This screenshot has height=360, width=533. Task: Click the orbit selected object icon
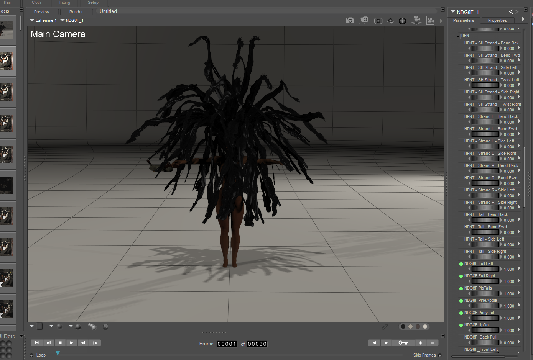pyautogui.click(x=390, y=21)
